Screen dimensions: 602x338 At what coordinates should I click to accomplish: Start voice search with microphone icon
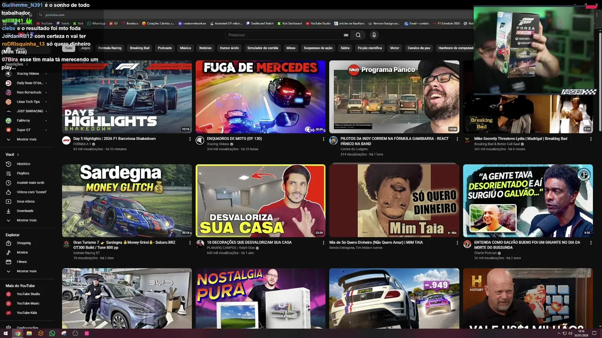(374, 35)
